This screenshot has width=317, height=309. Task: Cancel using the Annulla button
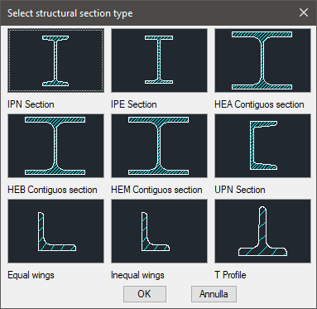[x=214, y=294]
